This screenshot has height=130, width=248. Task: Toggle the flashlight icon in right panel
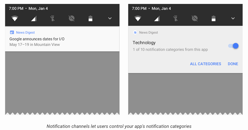coord(176,19)
